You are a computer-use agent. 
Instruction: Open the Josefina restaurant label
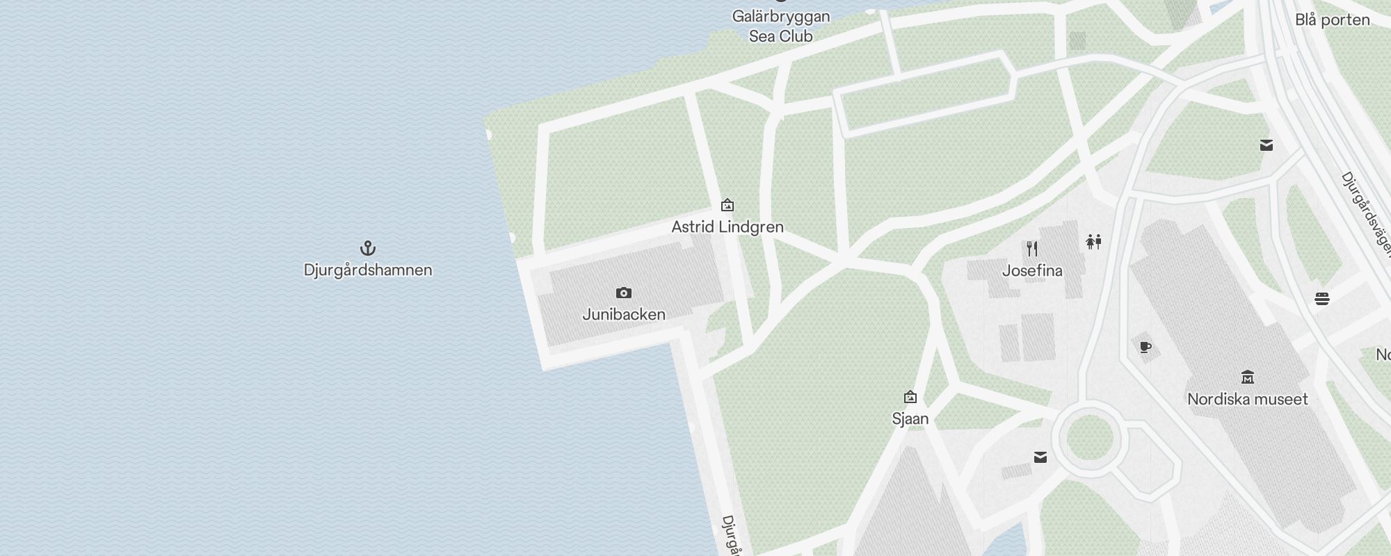[1032, 270]
